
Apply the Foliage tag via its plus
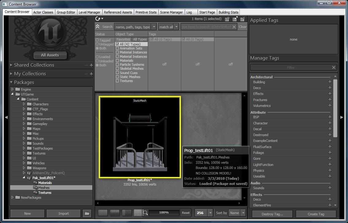pos(330,153)
